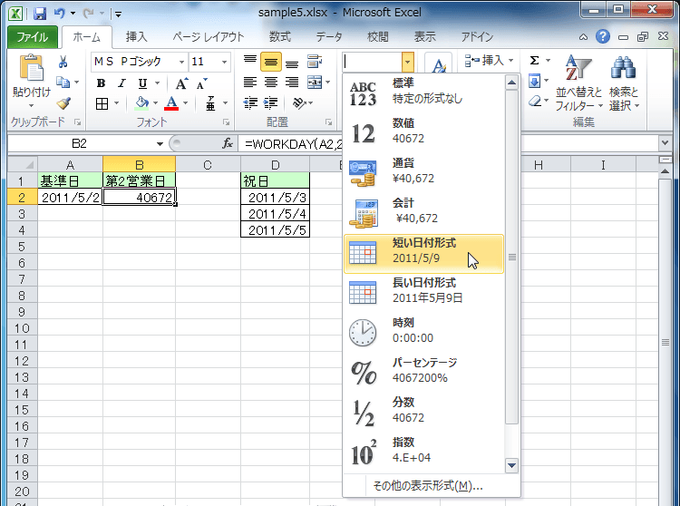Open Customize Quick Access Toolbar dropdown

118,15
